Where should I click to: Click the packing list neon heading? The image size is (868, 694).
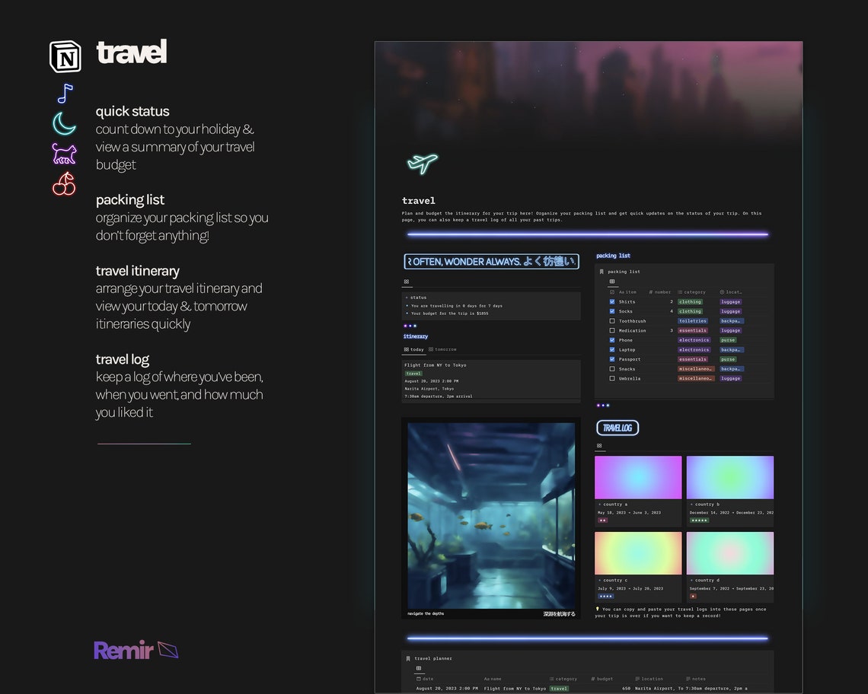tap(614, 256)
